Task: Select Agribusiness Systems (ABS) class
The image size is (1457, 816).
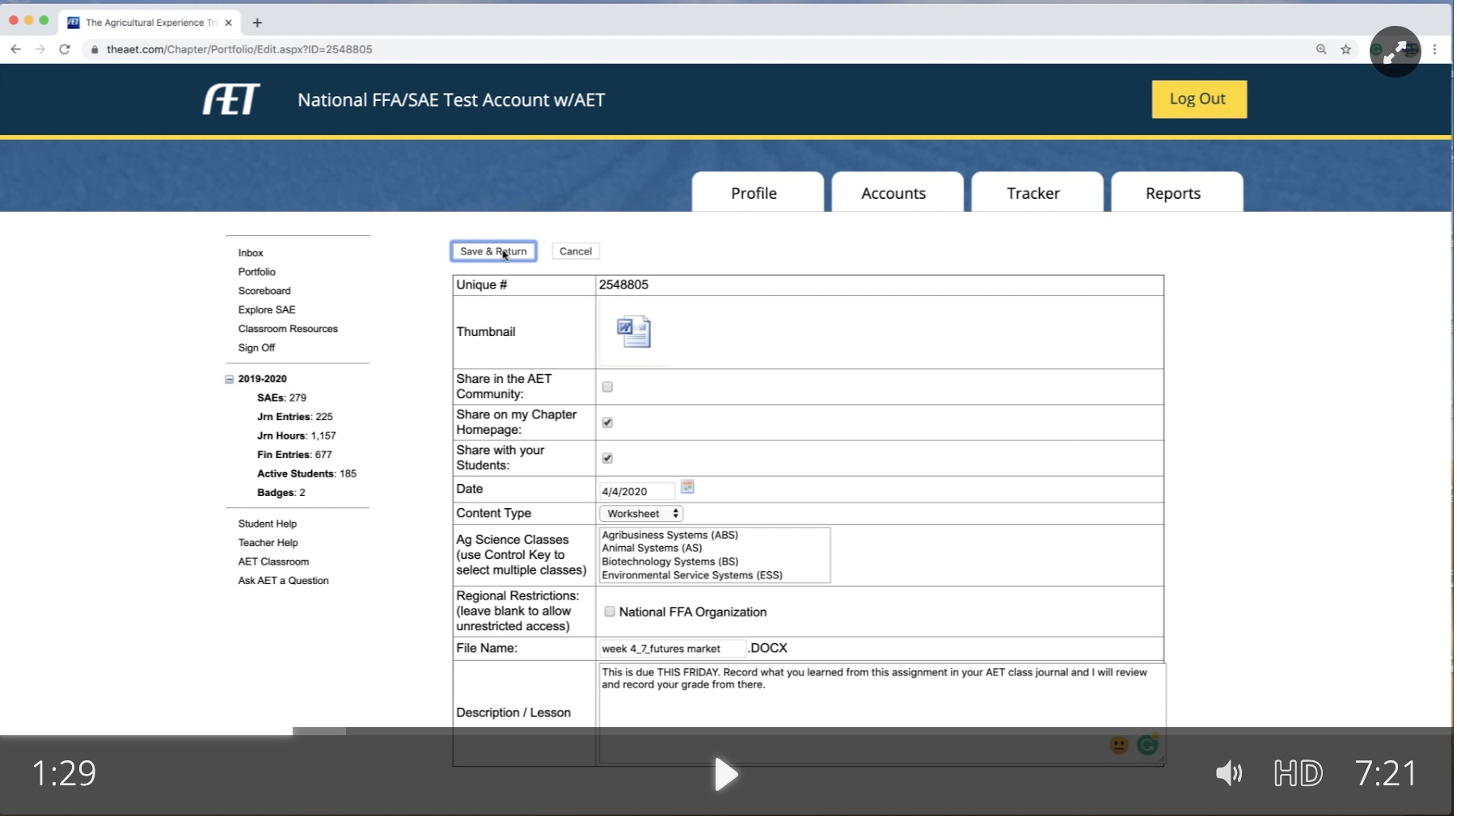Action: 669,535
